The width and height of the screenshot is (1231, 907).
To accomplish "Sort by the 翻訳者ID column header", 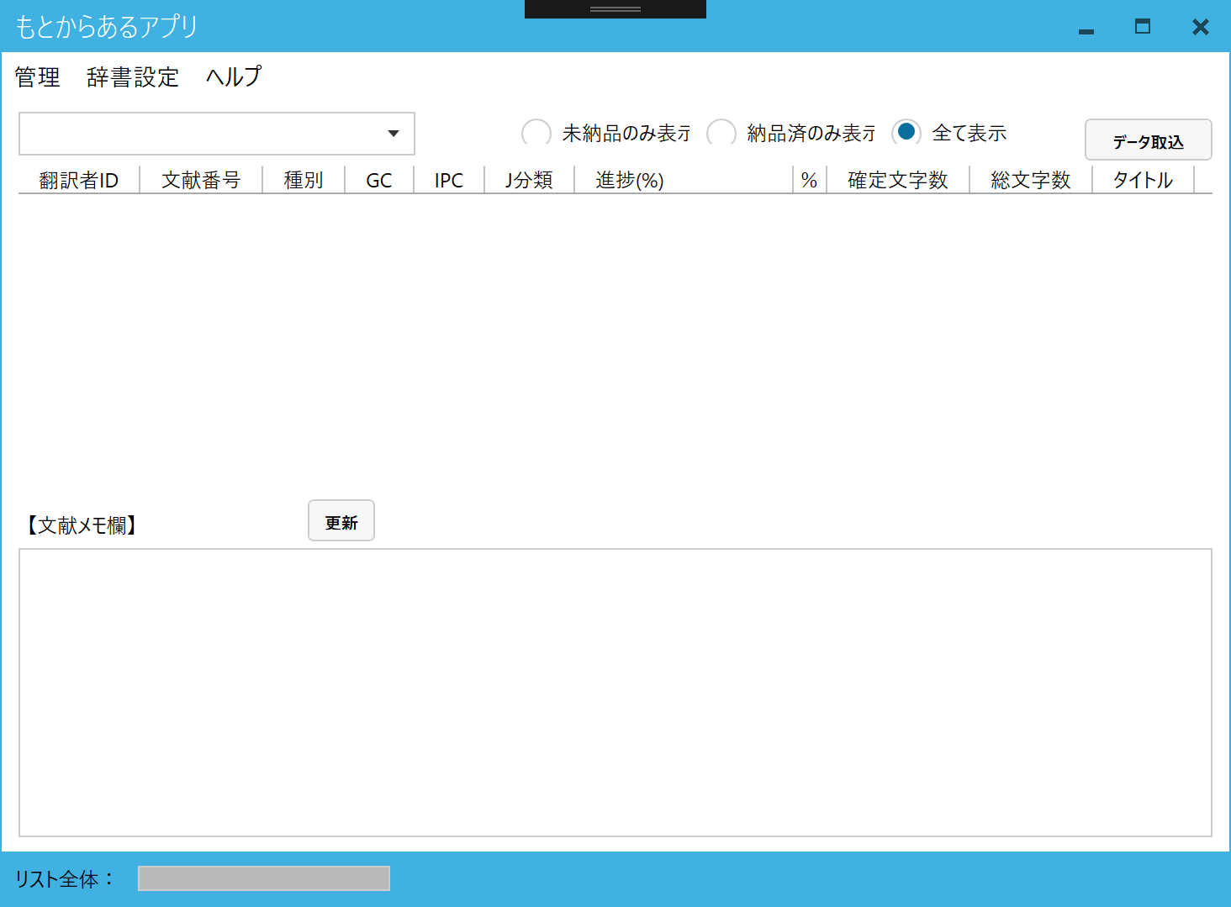I will (x=79, y=180).
